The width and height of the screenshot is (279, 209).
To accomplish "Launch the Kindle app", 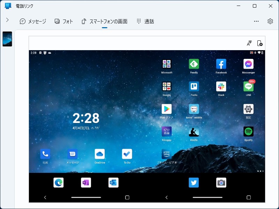I will pos(194,132).
